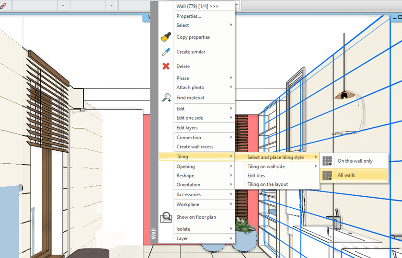This screenshot has width=402, height=258.
Task: Open Tiling on wall side submenu
Action: (x=277, y=167)
